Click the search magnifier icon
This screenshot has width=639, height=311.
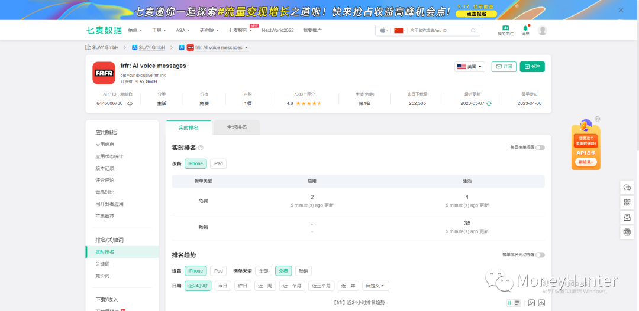[473, 31]
